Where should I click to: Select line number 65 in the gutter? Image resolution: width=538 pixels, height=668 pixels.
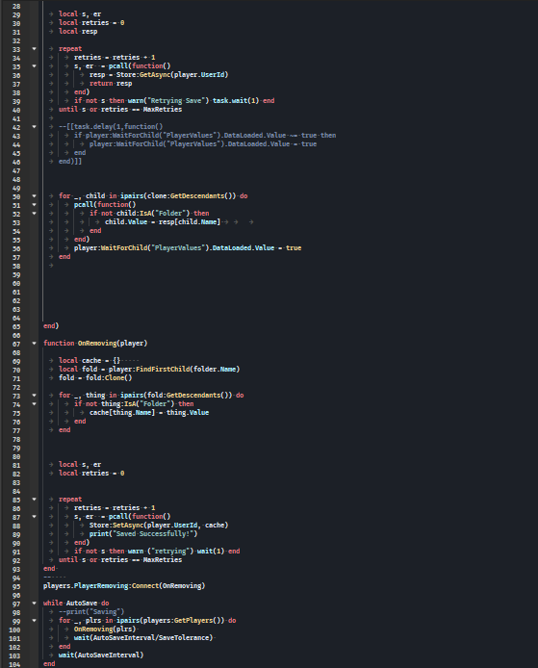(x=16, y=326)
